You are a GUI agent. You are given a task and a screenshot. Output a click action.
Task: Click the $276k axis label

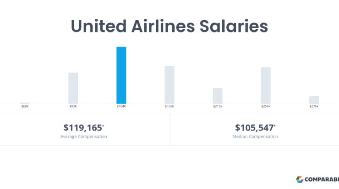click(314, 106)
